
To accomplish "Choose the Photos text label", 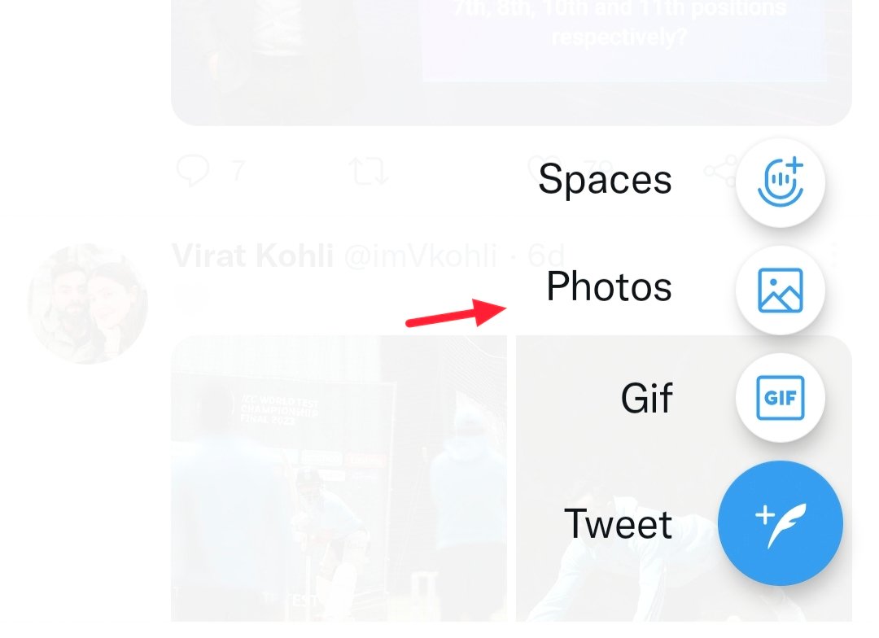I will point(609,286).
